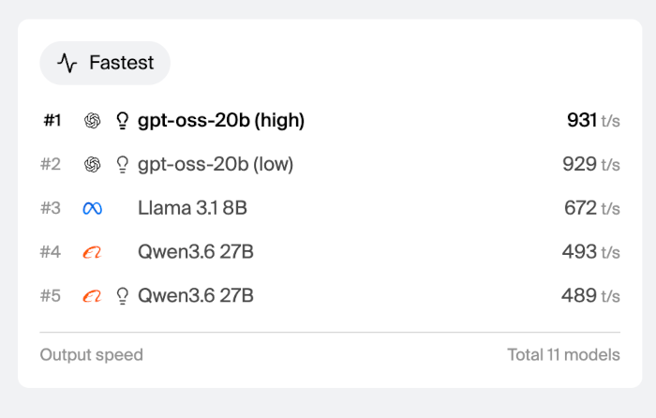
Task: Click the 672 t/s speed value
Action: pyautogui.click(x=592, y=208)
